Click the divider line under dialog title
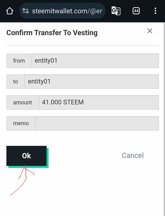 [82, 45]
